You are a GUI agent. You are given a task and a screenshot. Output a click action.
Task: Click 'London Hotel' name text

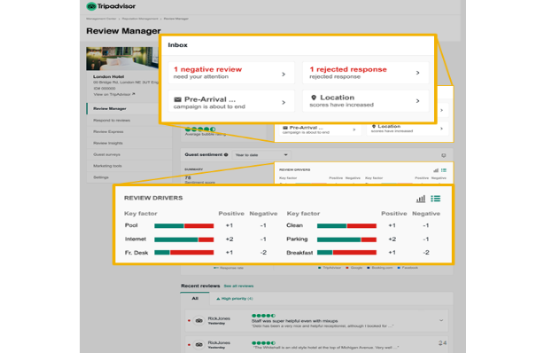[x=109, y=76]
